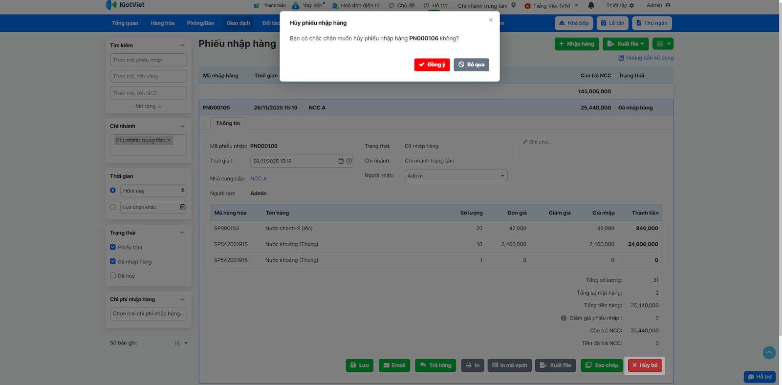Click the Trả hàng button
This screenshot has height=385, width=782.
435,365
